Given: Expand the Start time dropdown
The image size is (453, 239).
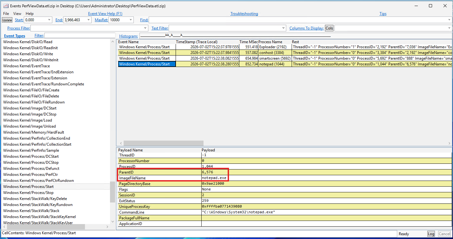Looking at the screenshot, I should point(49,20).
